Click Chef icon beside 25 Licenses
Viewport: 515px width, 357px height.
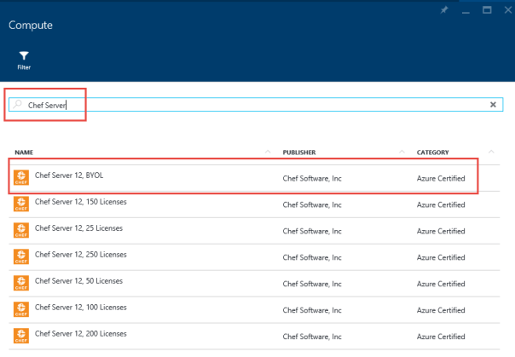21,230
